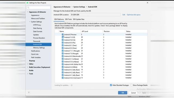Toggle Android 4.4 (KitKat) checkbox
Image resolution: width=174 pixels, height=98 pixels.
(x=63, y=67)
